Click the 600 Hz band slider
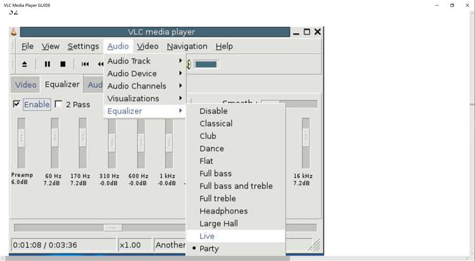 pyautogui.click(x=141, y=143)
